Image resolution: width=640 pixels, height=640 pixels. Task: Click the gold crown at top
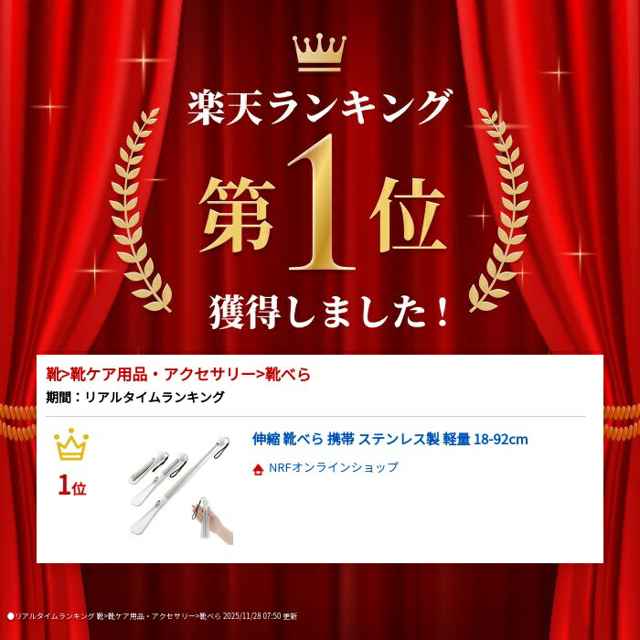pos(319,52)
